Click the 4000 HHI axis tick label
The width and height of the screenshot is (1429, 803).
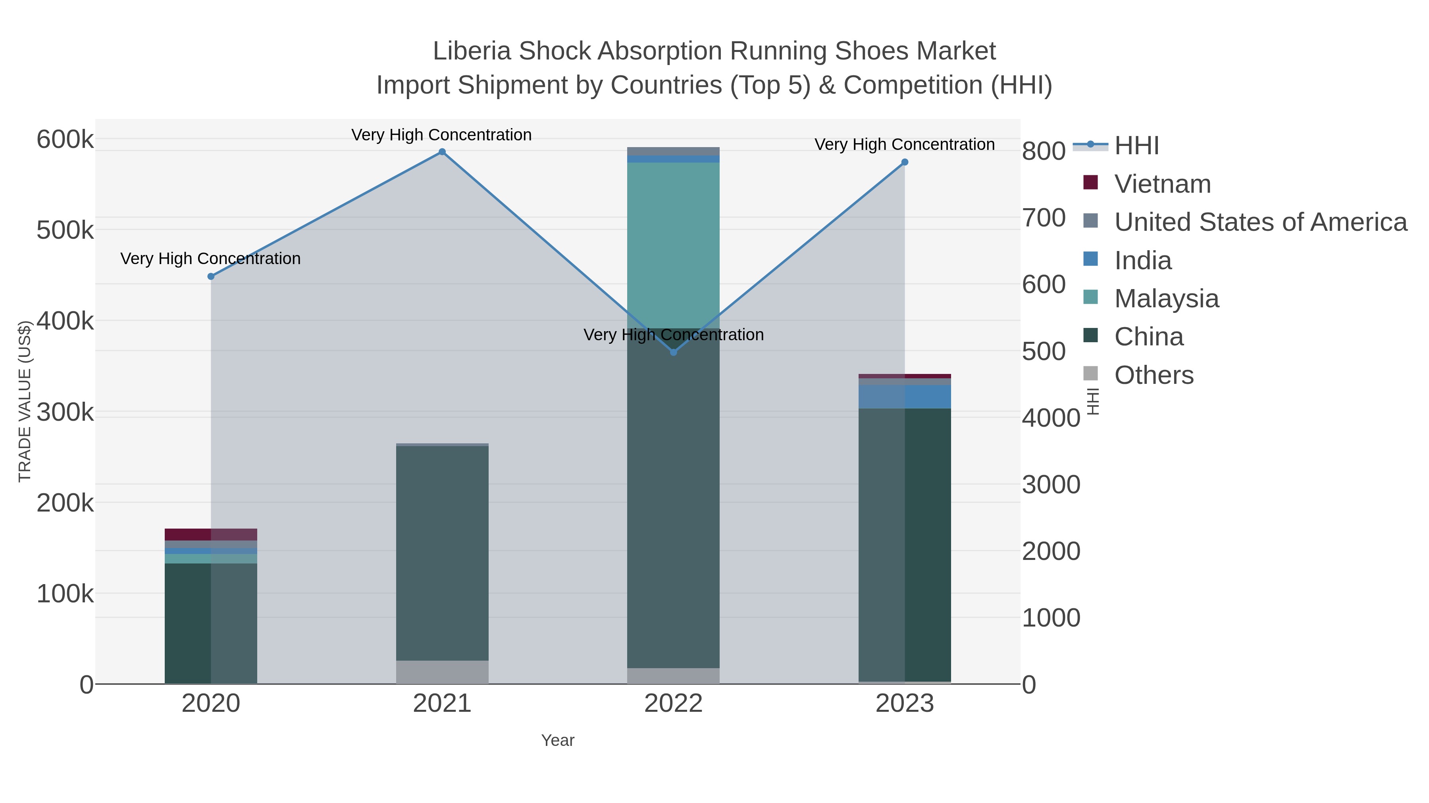[x=1051, y=418]
